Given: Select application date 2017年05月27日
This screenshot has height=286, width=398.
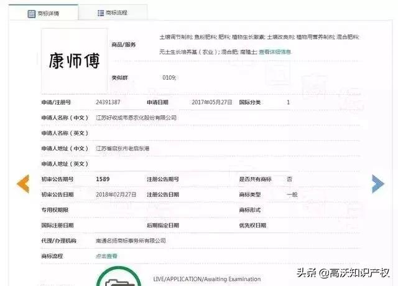Looking at the screenshot, I should 212,102.
